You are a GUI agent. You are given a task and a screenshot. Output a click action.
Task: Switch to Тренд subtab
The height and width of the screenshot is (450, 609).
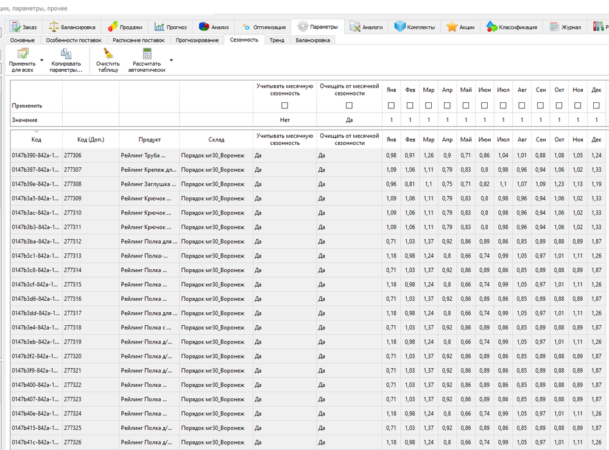click(x=277, y=40)
